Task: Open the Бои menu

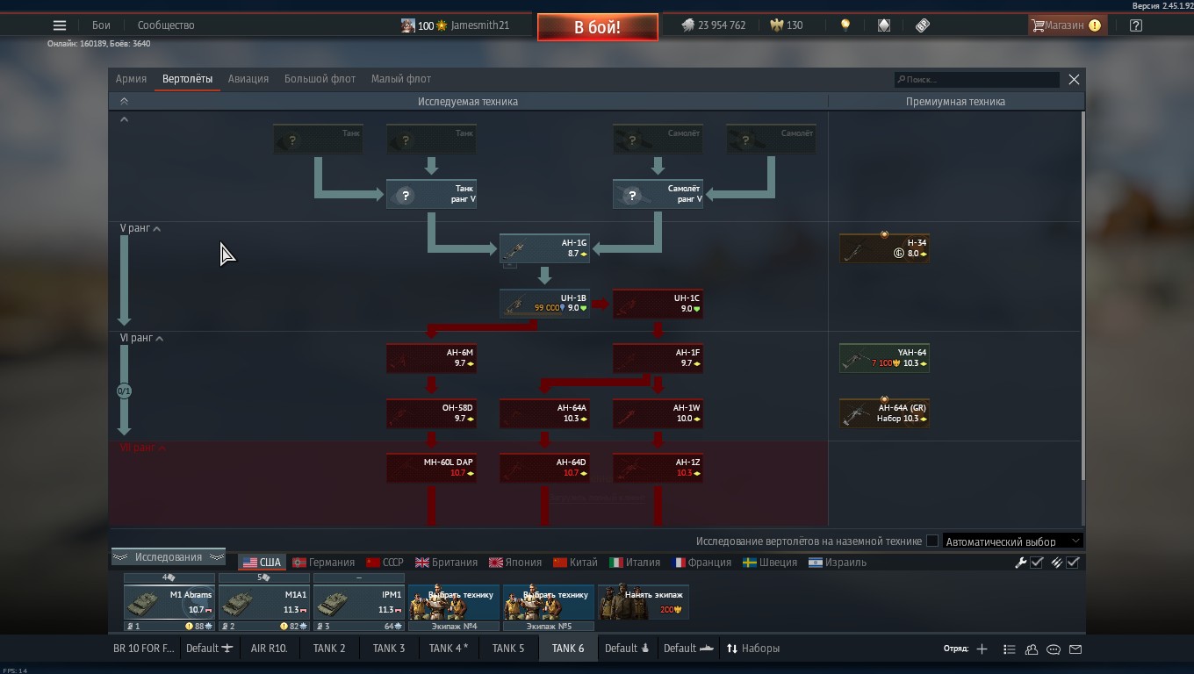Action: pos(102,25)
